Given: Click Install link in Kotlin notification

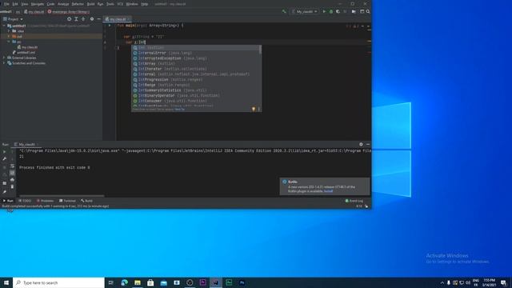Looking at the screenshot, I should click(x=328, y=191).
